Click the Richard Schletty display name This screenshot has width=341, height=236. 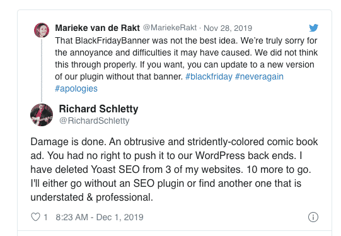[x=98, y=109]
